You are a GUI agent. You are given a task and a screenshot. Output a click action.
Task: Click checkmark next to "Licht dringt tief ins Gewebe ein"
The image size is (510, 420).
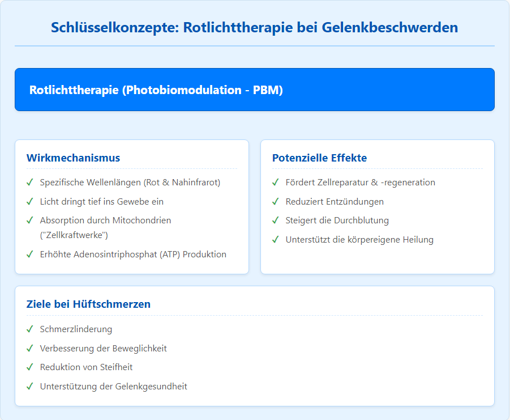[x=30, y=201]
